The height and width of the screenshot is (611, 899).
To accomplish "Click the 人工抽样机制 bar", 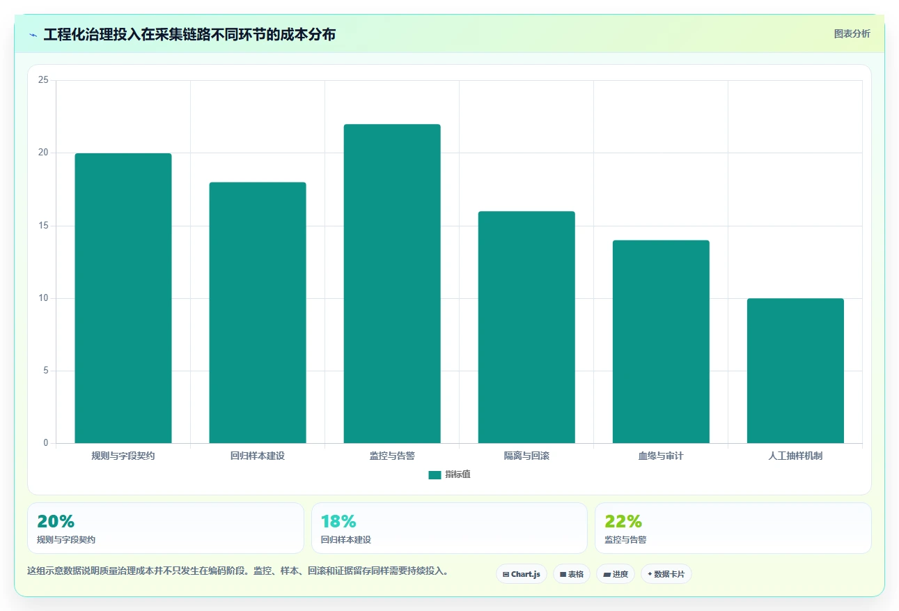I will (795, 371).
